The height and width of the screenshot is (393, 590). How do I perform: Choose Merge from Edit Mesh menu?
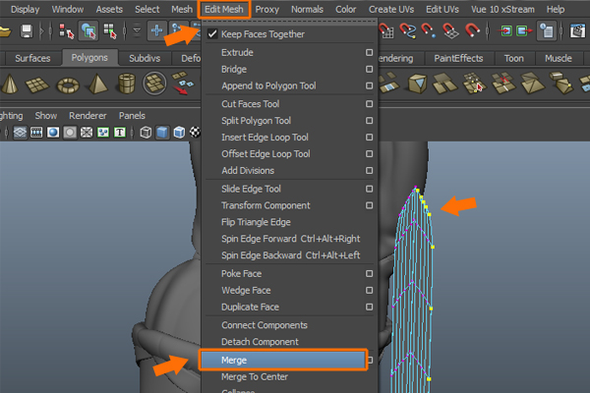tap(283, 360)
